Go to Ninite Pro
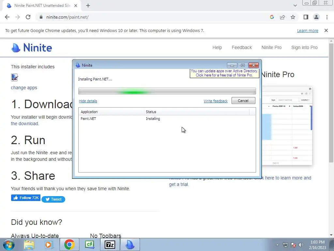Screen dimensions: 334x251 coord(271,47)
